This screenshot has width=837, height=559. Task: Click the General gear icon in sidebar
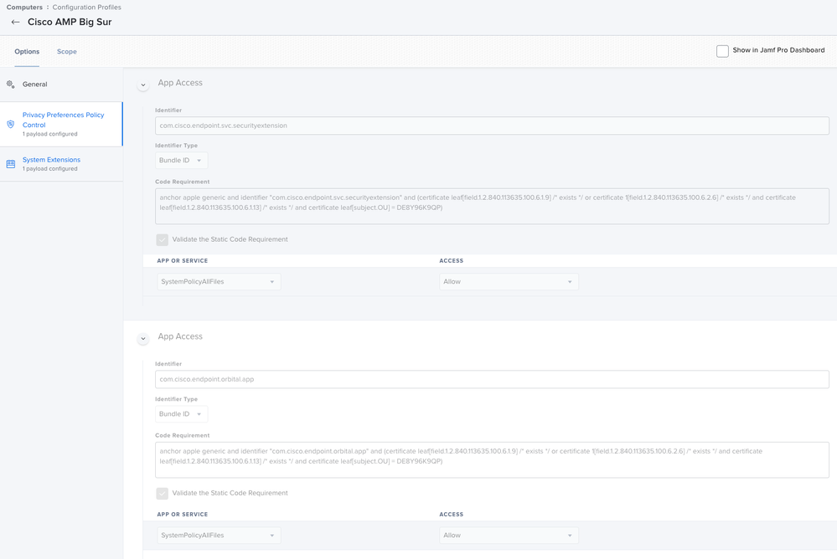coord(10,85)
